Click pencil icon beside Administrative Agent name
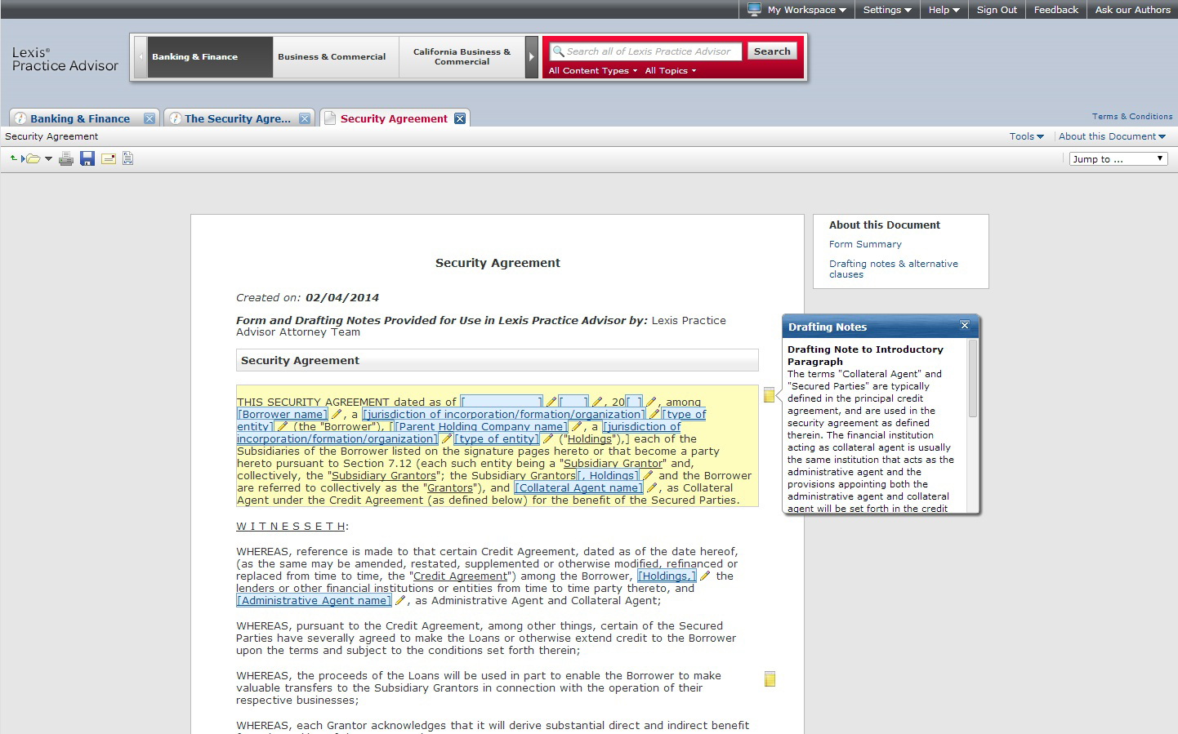The width and height of the screenshot is (1178, 734). 400,600
